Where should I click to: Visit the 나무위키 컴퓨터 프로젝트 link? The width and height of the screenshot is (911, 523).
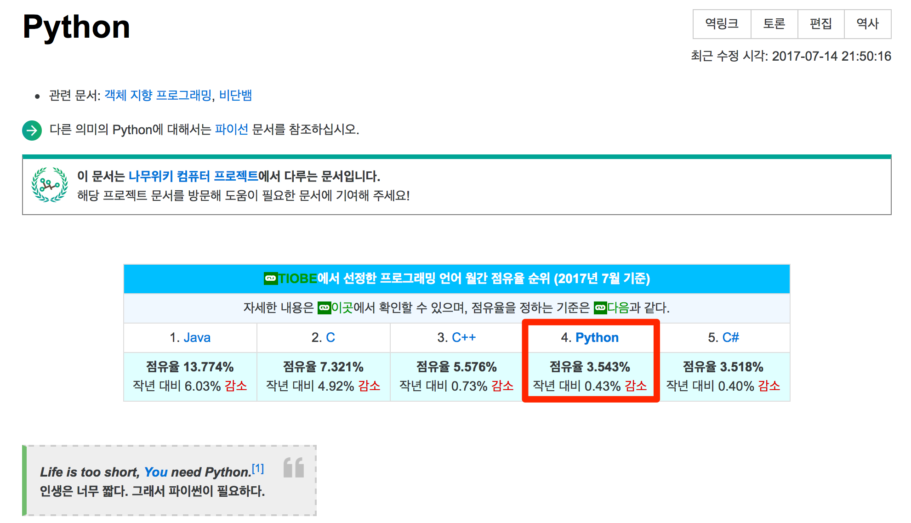click(x=193, y=176)
